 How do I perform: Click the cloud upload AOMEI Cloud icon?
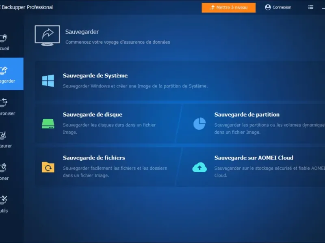point(199,167)
